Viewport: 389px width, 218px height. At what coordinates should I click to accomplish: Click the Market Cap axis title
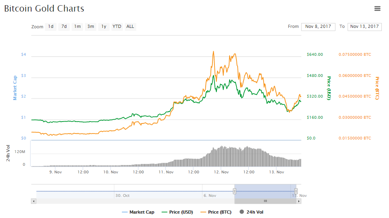(15, 88)
